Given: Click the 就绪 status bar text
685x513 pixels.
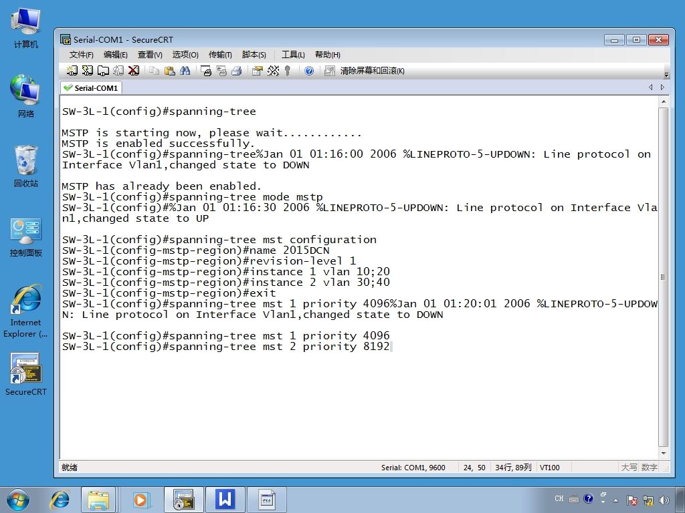Looking at the screenshot, I should click(70, 467).
